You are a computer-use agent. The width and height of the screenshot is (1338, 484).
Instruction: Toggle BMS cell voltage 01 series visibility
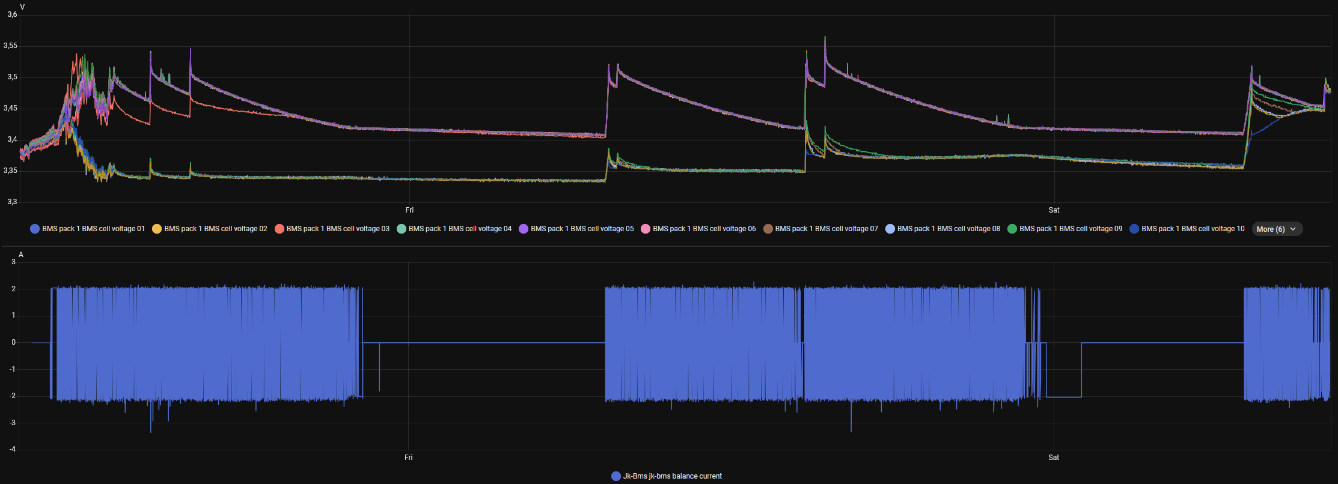88,229
